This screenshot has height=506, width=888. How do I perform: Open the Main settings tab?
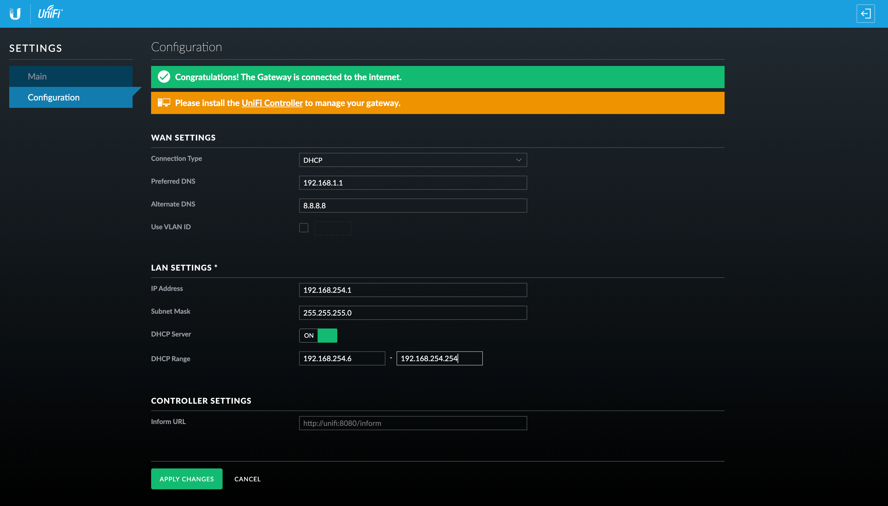(x=71, y=76)
